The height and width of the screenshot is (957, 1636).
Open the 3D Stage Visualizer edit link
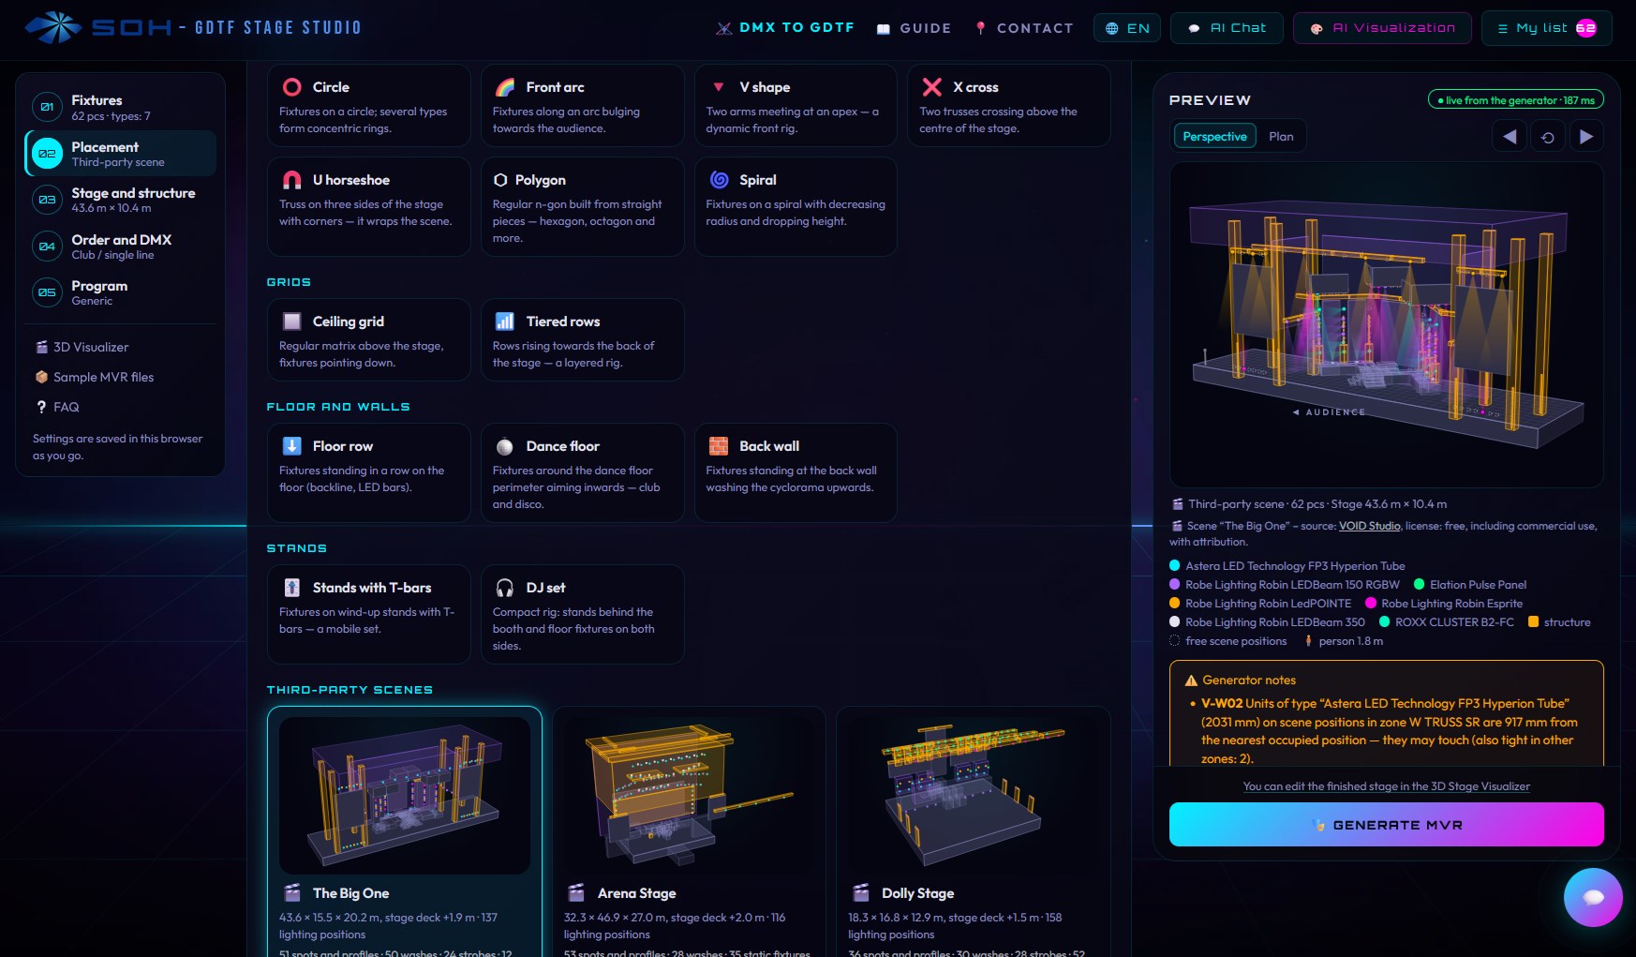[1386, 786]
